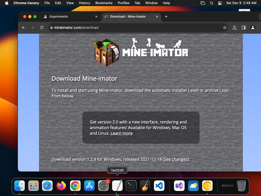
Task: Click the browser forward arrow
Action: tap(33, 28)
